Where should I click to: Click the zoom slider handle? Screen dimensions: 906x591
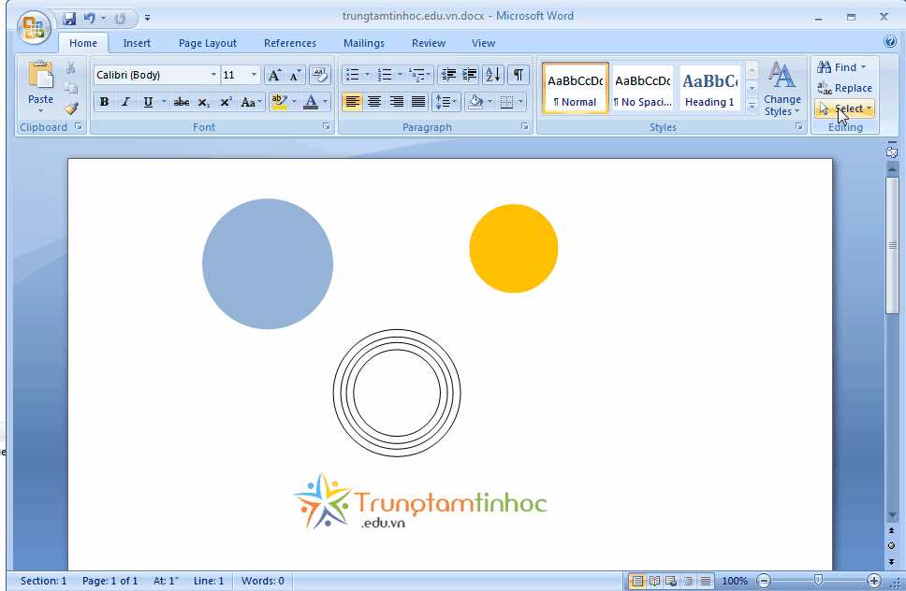point(818,581)
